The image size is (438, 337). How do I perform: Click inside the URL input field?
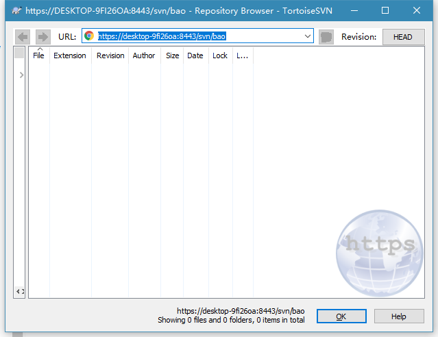point(198,36)
